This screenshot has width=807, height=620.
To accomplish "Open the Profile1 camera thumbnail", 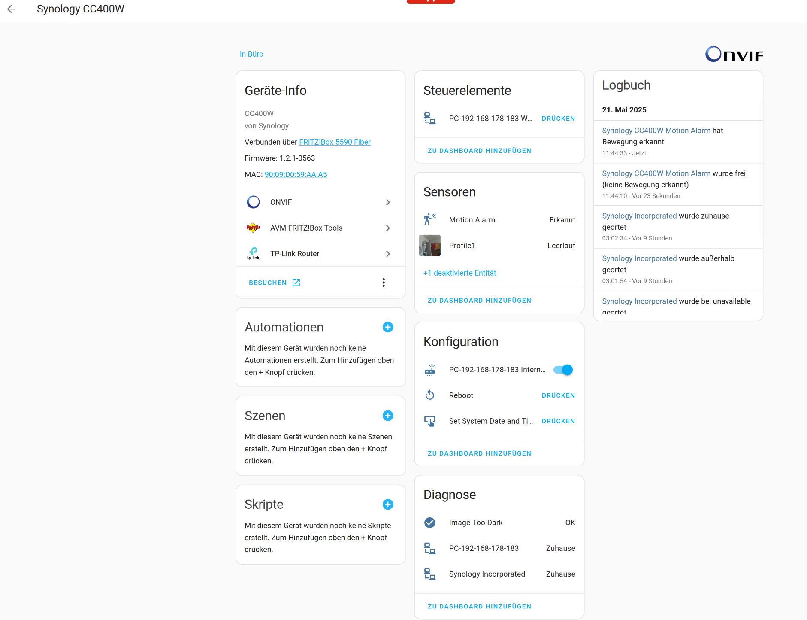I will 430,246.
